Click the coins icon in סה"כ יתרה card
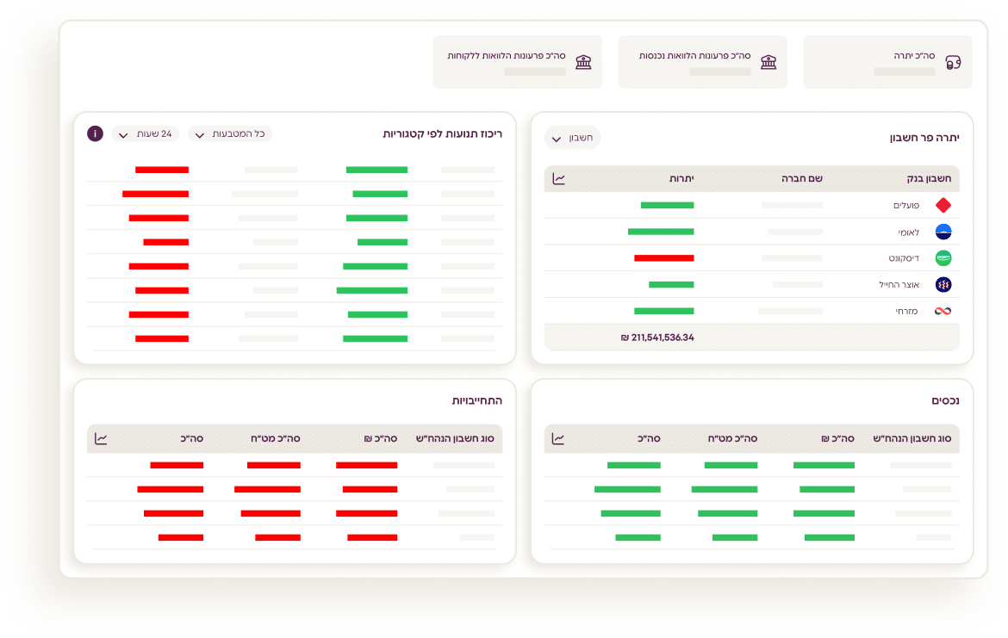This screenshot has width=1008, height=638. click(953, 62)
